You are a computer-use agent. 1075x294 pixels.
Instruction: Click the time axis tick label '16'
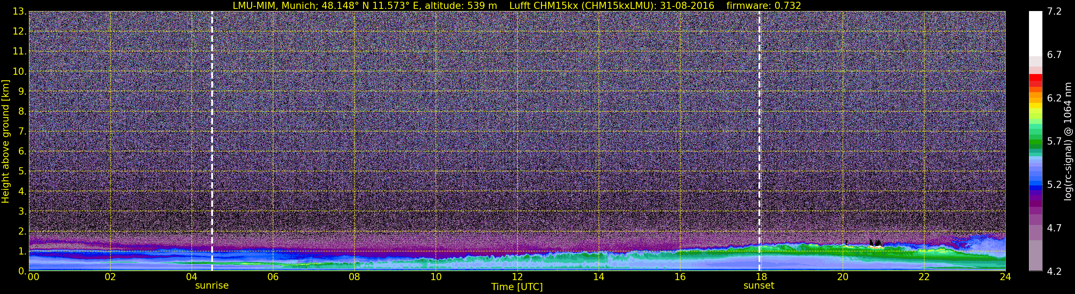[x=680, y=277]
